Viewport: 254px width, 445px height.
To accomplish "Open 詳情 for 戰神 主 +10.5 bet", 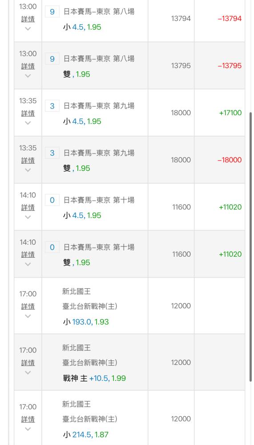I will pyautogui.click(x=28, y=363).
